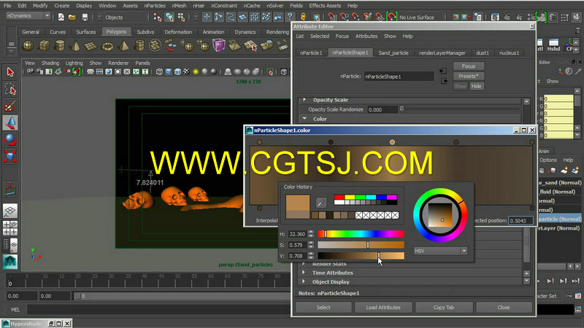The height and width of the screenshot is (328, 584).
Task: Toggle wireframe cube display in viewport
Action: pos(159,71)
